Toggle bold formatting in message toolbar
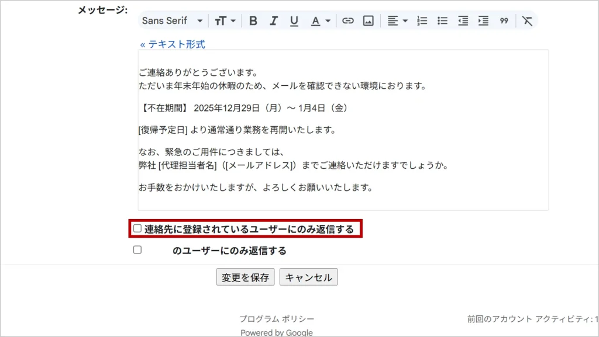 pyautogui.click(x=253, y=21)
